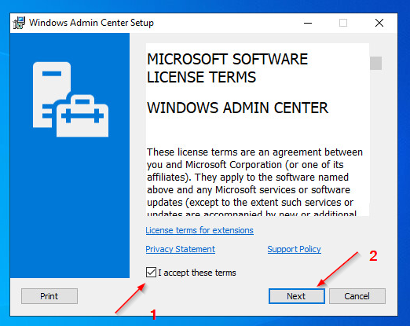Viewport: 410px width, 326px height.
Task: Click the server and toolbox logo graphic
Action: point(71,99)
